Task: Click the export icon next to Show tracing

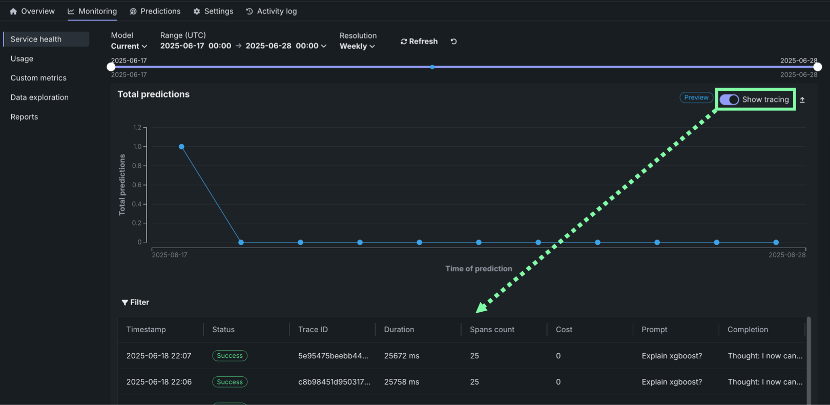Action: (x=802, y=100)
